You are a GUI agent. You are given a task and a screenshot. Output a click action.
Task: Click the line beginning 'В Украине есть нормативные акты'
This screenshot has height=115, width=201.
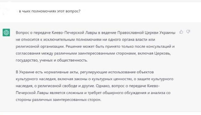(85, 72)
